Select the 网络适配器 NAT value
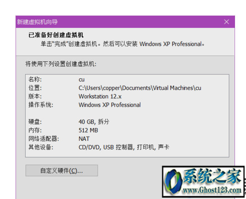 pyautogui.click(x=84, y=139)
